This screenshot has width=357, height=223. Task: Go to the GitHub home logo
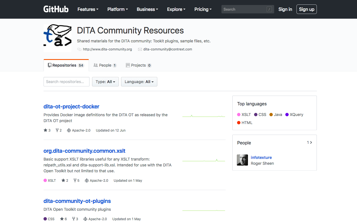click(x=56, y=9)
